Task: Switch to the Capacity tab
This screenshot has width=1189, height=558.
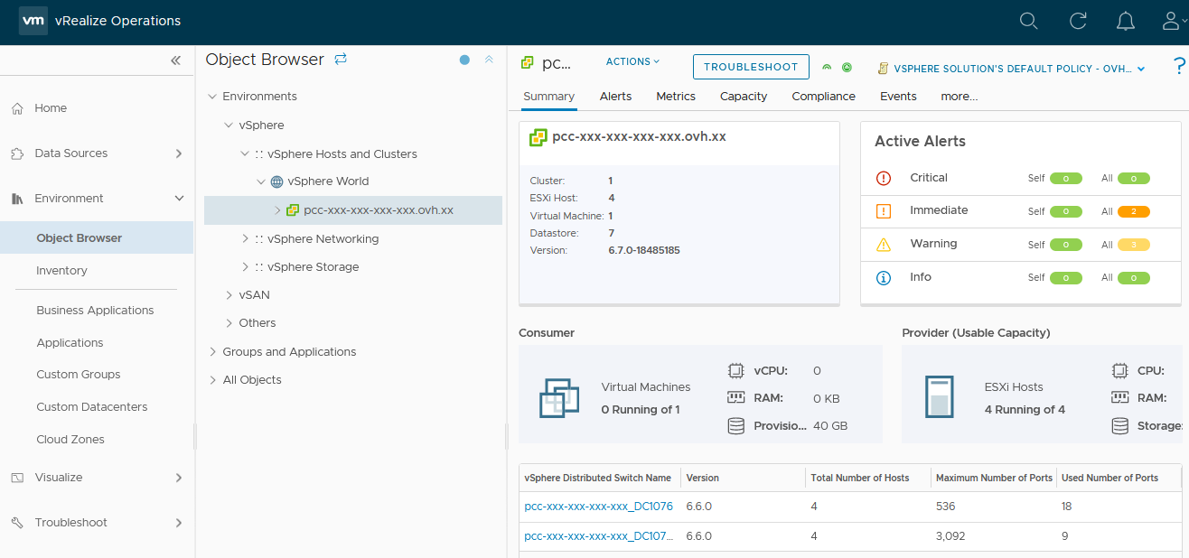Action: pyautogui.click(x=743, y=97)
